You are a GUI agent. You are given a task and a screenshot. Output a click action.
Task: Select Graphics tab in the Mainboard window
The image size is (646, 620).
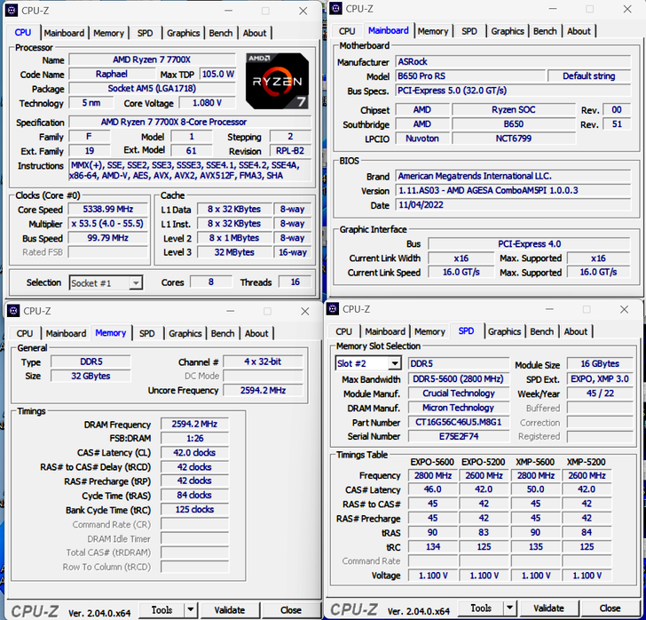tap(508, 31)
